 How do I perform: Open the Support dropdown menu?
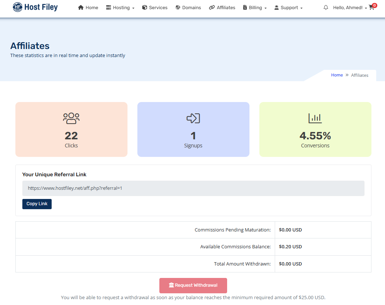[289, 8]
